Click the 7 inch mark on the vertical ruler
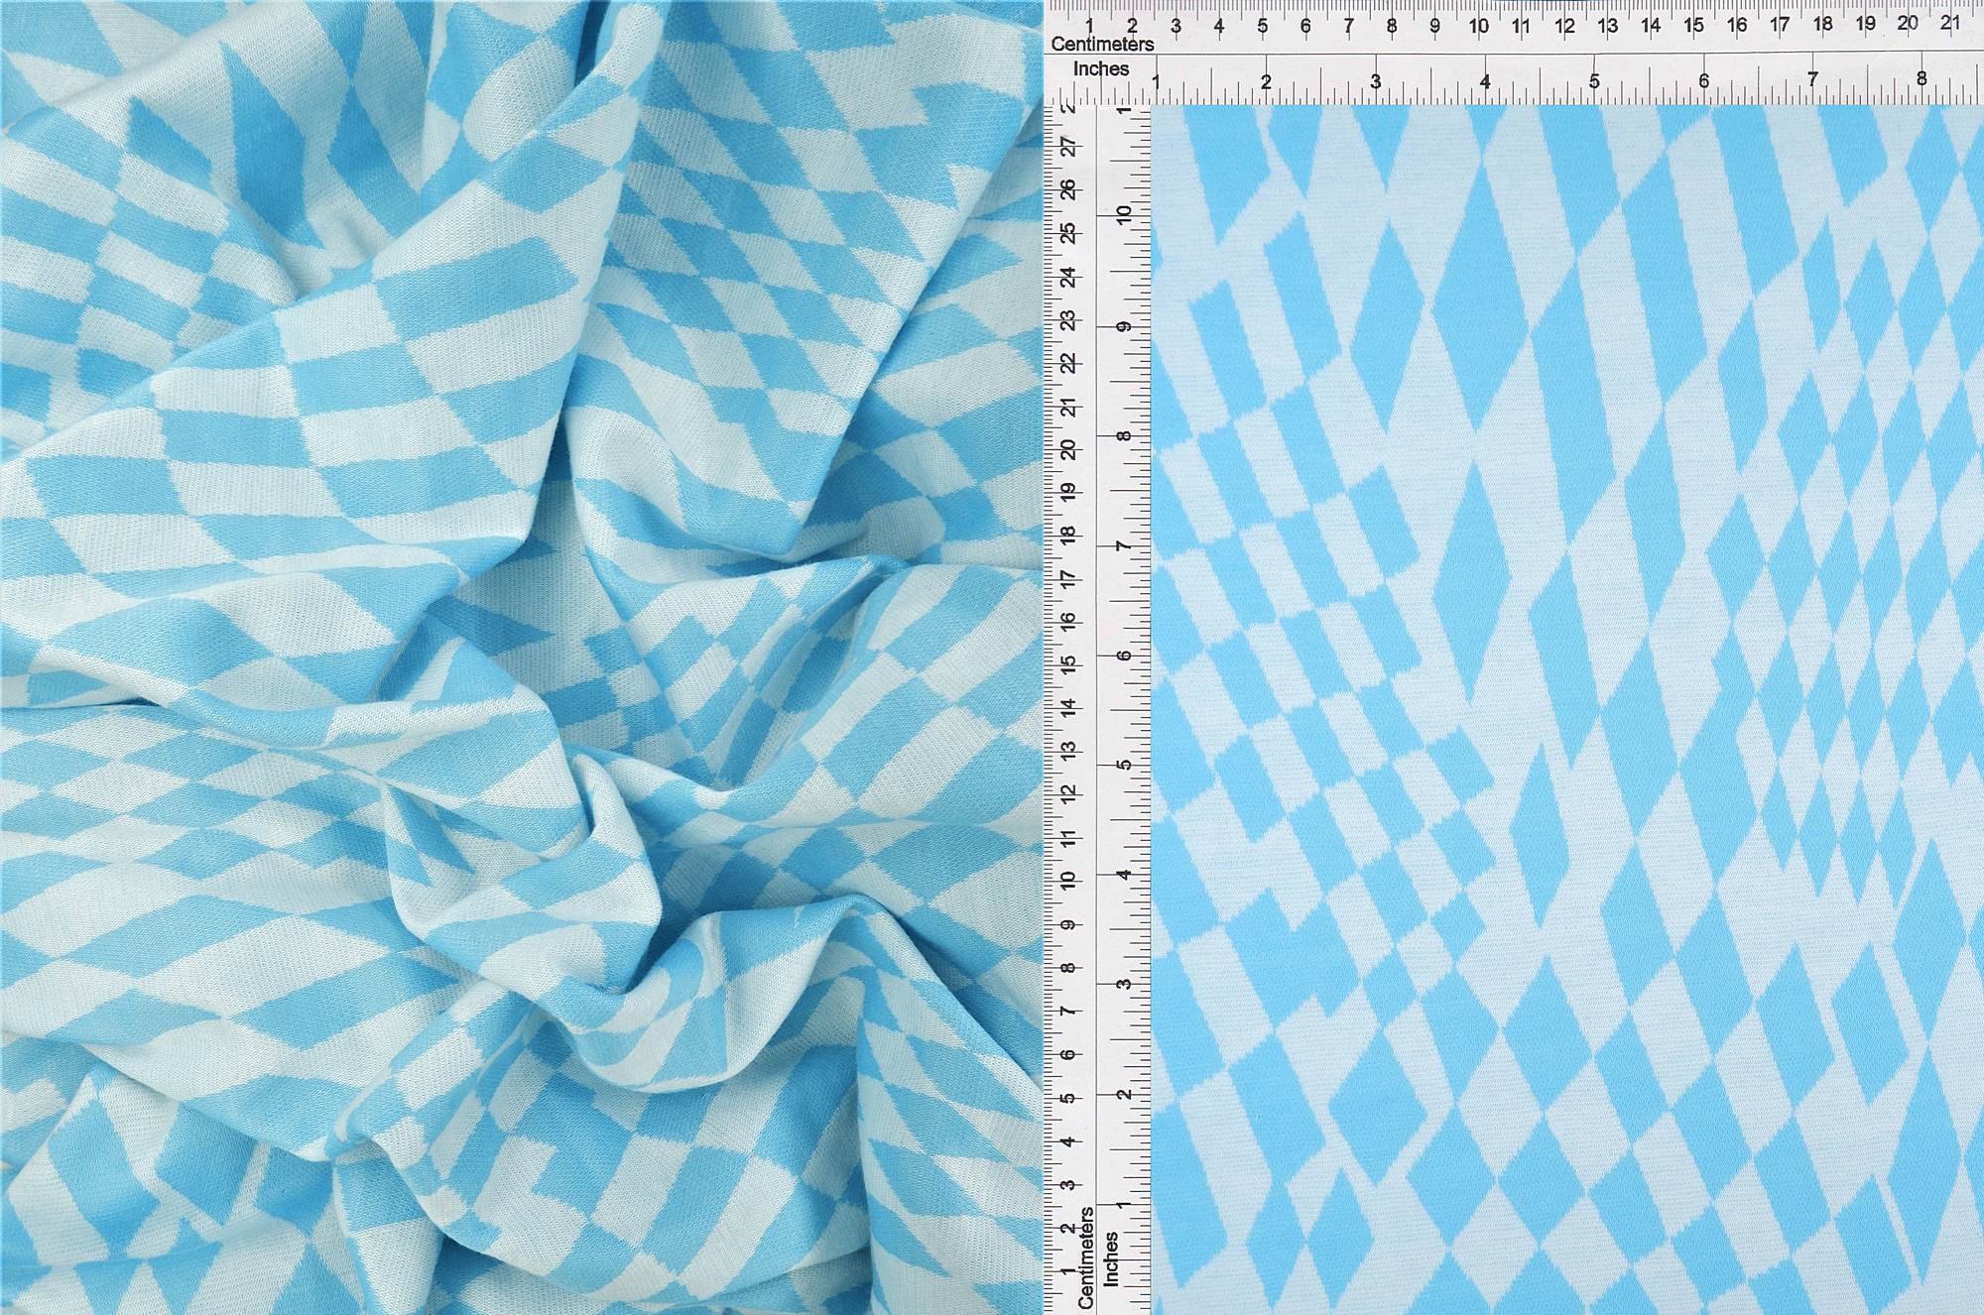This screenshot has width=1984, height=1315. [1124, 546]
